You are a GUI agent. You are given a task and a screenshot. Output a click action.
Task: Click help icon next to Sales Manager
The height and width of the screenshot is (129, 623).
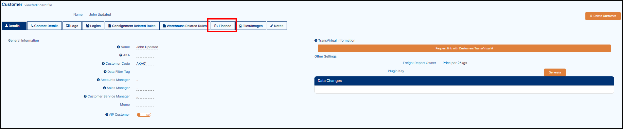[x=104, y=88]
